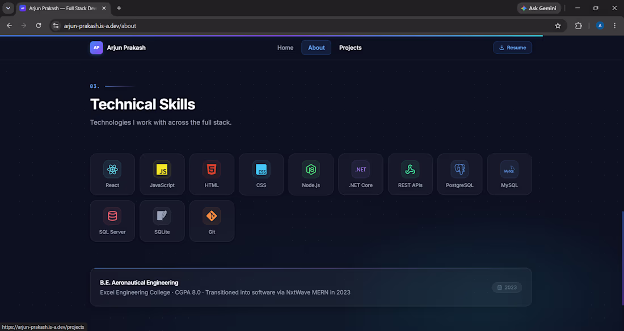624x331 pixels.
Task: Click the SQL Server database icon
Action: click(x=112, y=216)
